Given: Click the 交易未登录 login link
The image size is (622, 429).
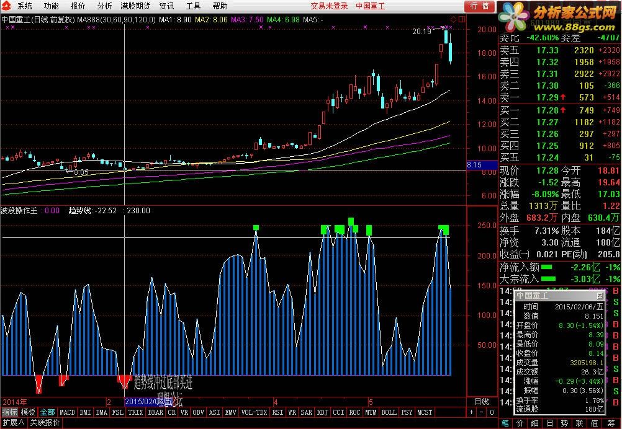Looking at the screenshot, I should [x=329, y=6].
